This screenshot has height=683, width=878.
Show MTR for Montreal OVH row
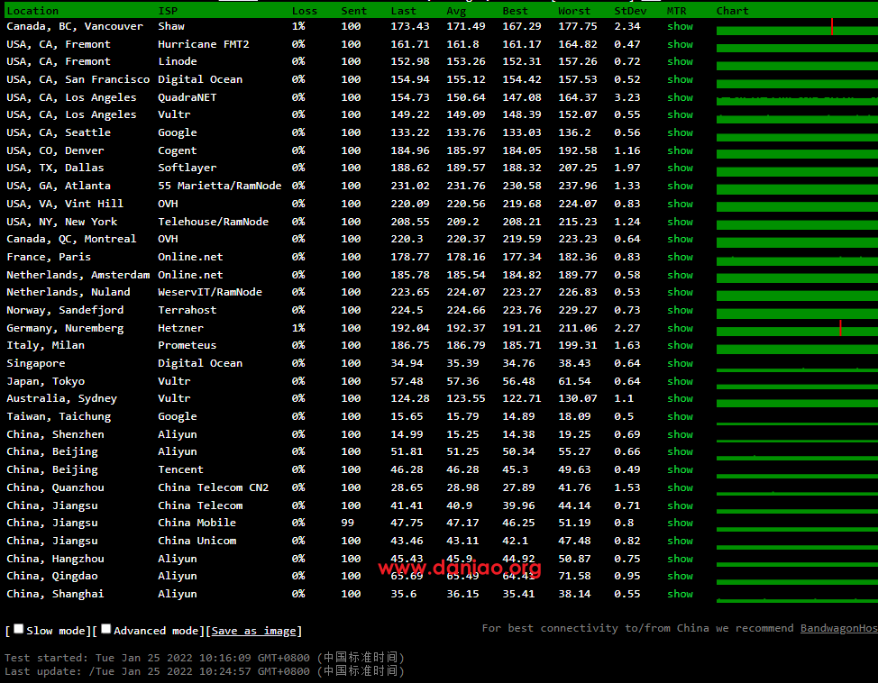click(x=680, y=239)
